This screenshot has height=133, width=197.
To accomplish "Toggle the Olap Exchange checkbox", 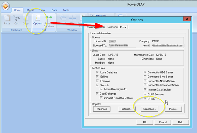I will click(x=97, y=94).
